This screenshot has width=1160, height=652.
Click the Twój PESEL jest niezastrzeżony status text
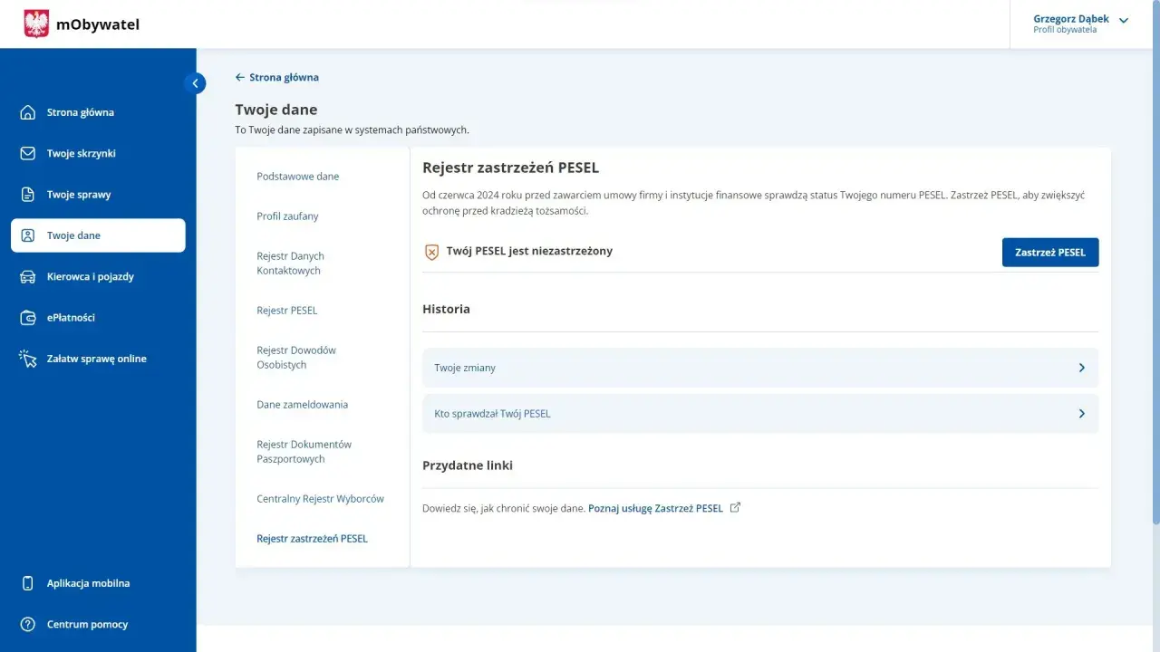coord(529,251)
